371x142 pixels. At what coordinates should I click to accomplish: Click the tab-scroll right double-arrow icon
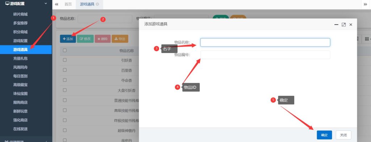pos(365,4)
